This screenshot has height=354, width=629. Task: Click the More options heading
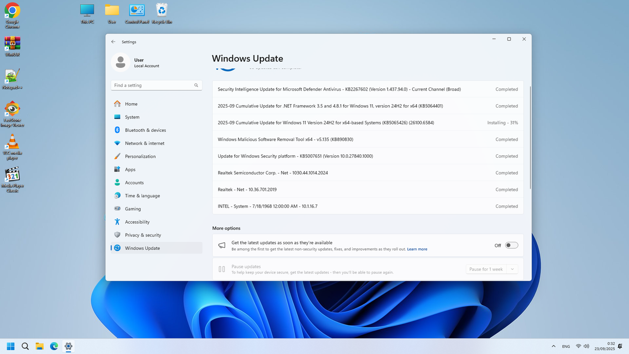pos(227,228)
